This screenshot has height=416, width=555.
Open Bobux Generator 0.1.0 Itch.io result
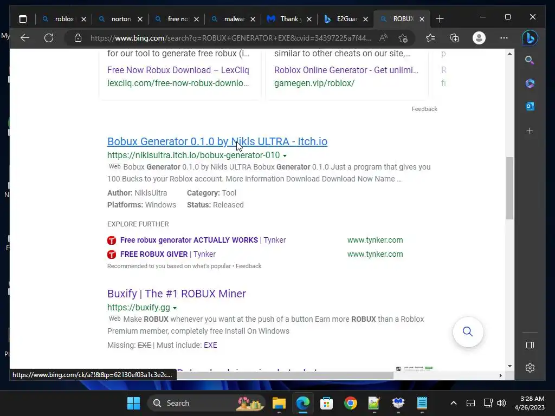click(x=217, y=141)
